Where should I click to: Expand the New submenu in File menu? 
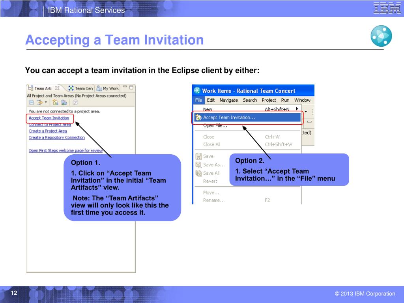247,109
